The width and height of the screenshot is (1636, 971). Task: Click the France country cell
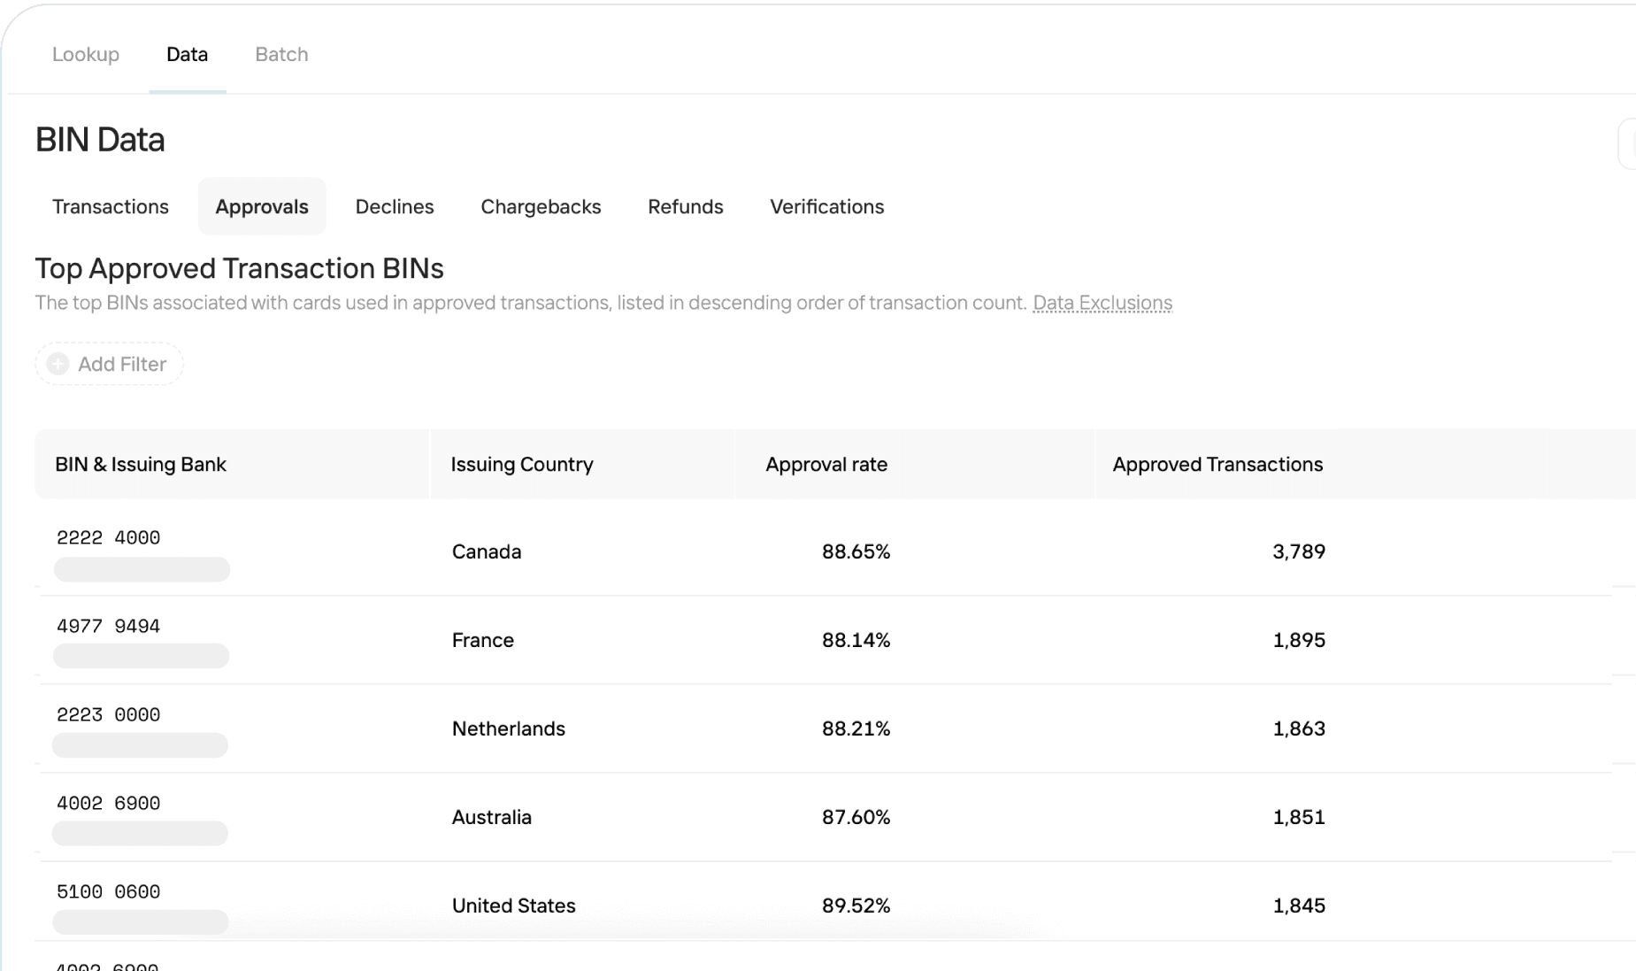coord(483,640)
